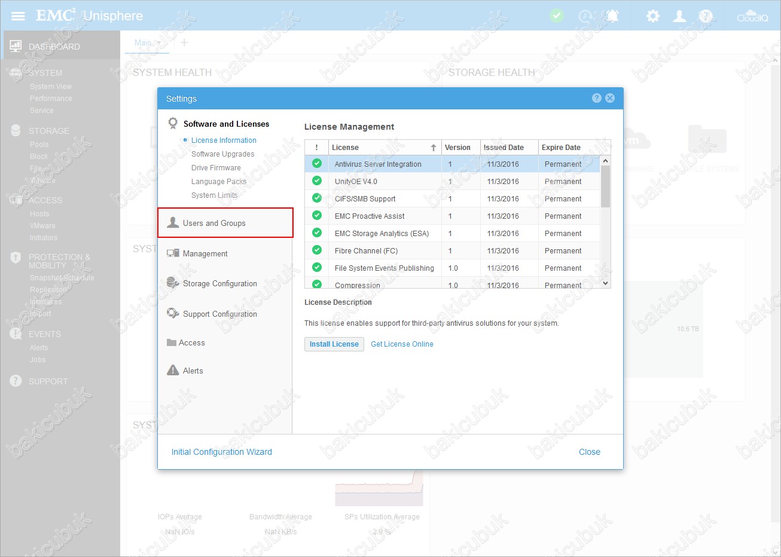Click the license table scrollbar thumb
This screenshot has width=781, height=557.
pyautogui.click(x=606, y=186)
